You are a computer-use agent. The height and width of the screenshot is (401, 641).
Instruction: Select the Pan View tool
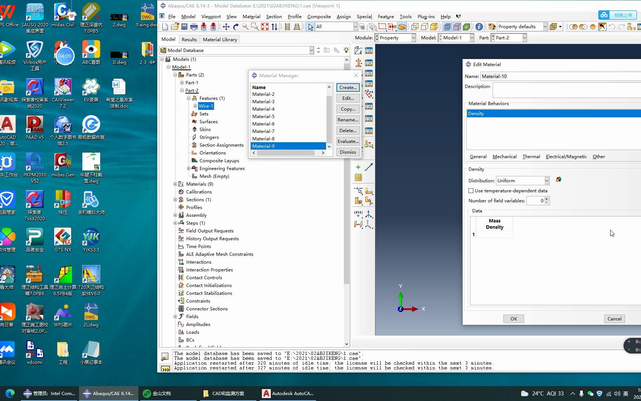(226, 27)
